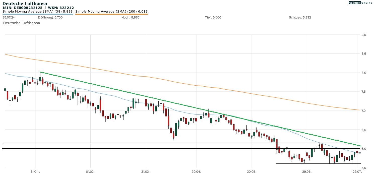Click the blue SMA 38 legend underline

tap(38, 14)
